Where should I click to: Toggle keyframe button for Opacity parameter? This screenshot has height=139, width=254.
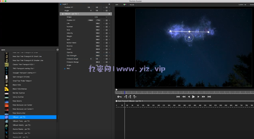click(107, 52)
